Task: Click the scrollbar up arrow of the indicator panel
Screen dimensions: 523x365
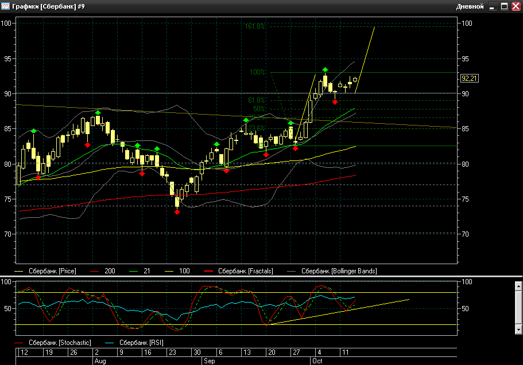Action: (518, 286)
